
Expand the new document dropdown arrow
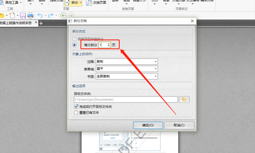pyautogui.click(x=18, y=16)
